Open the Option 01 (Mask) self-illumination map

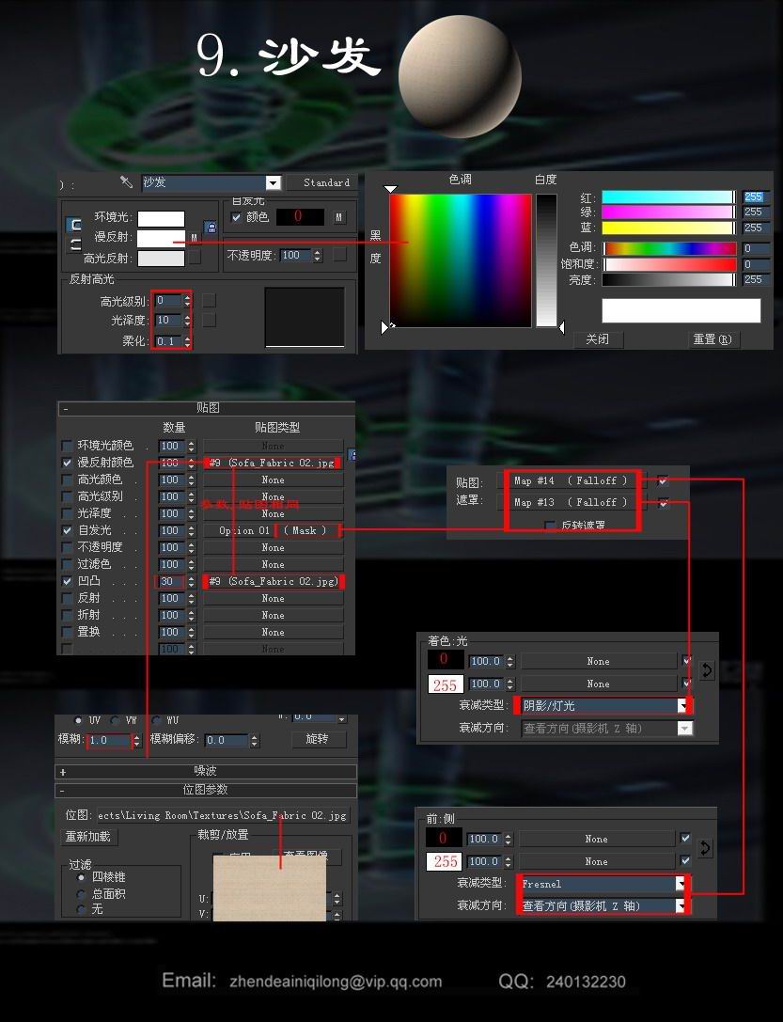click(x=273, y=530)
